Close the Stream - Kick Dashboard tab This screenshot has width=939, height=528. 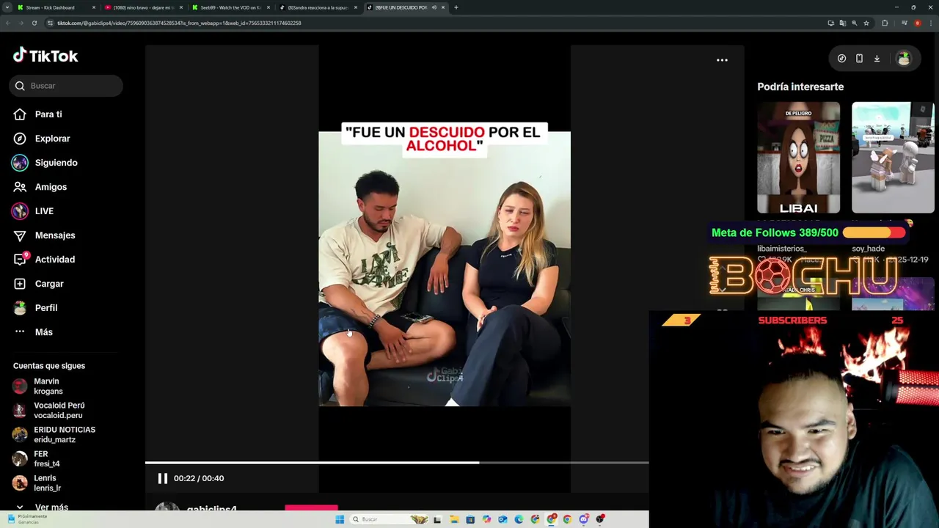coord(93,7)
